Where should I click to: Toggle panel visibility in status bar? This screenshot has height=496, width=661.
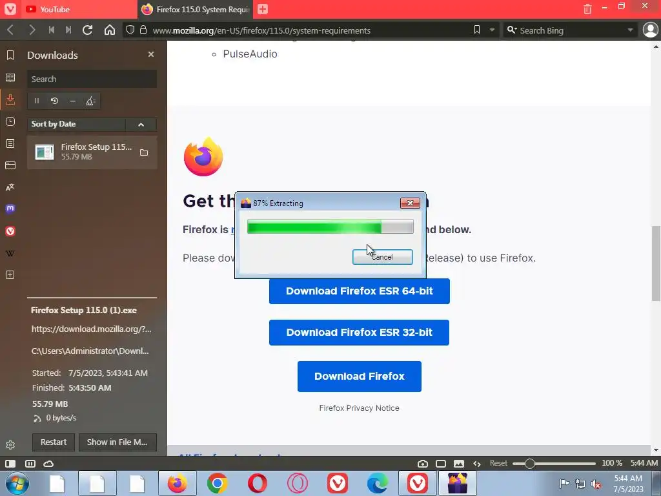[x=10, y=464]
